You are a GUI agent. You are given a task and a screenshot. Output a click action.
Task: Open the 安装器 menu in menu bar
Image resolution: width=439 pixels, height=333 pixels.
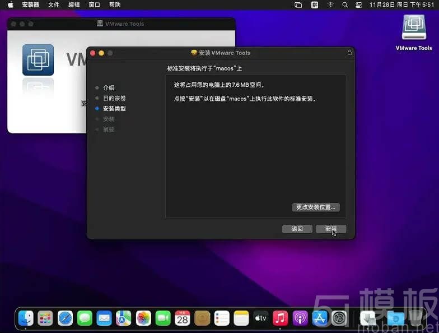[x=30, y=4]
